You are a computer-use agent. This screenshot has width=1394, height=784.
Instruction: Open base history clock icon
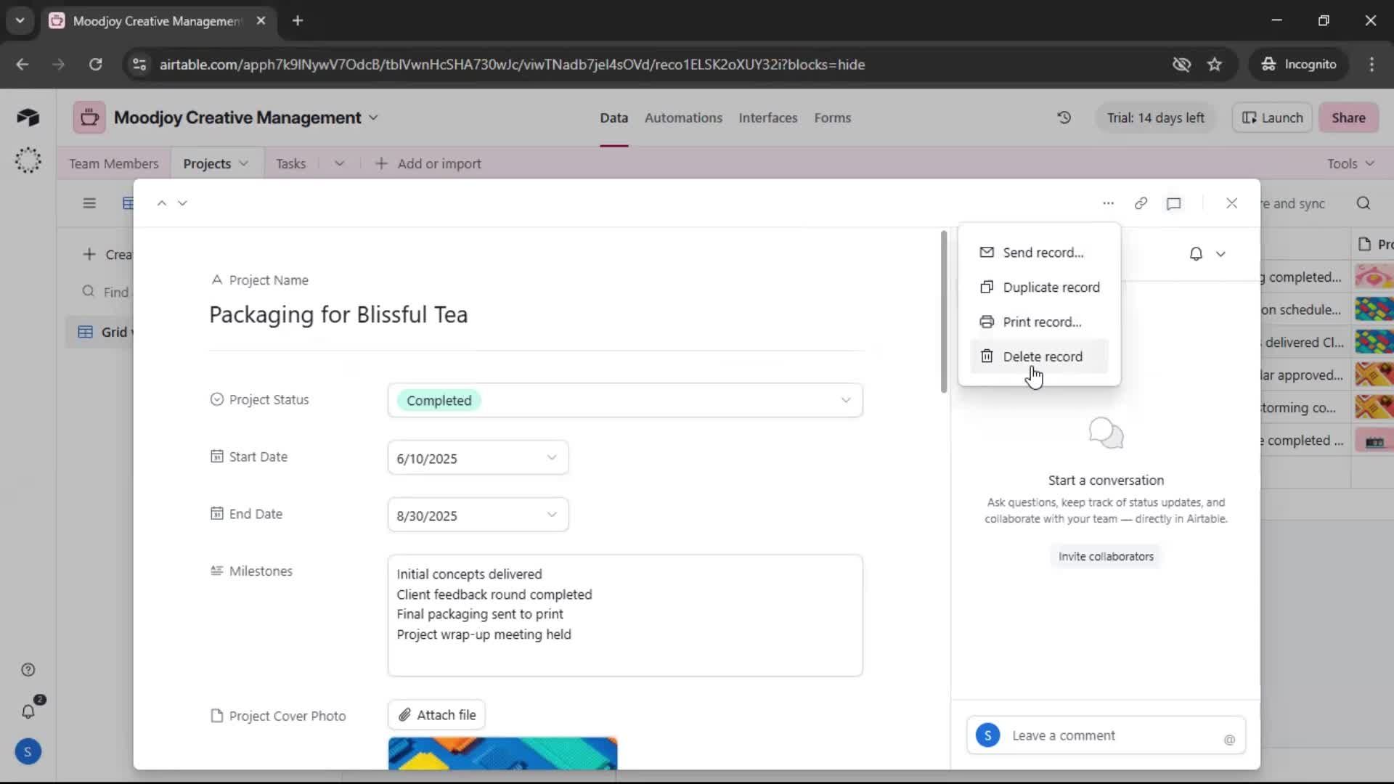[1064, 118]
